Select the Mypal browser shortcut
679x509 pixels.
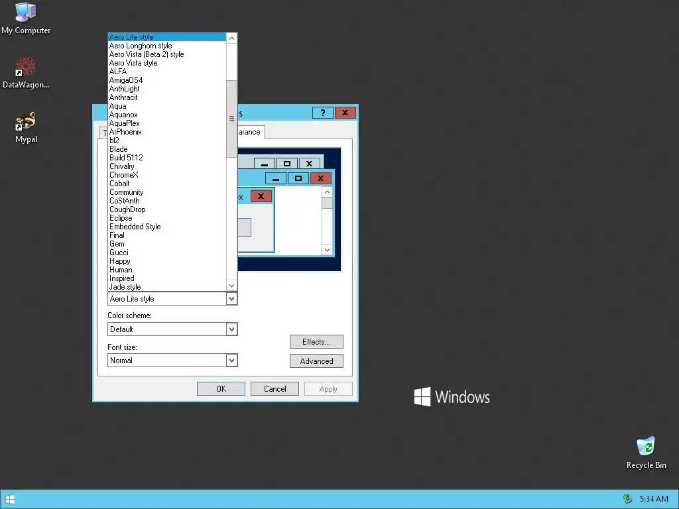(x=26, y=127)
